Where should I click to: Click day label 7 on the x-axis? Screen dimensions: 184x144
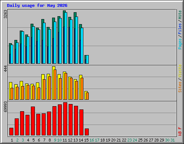(44, 140)
